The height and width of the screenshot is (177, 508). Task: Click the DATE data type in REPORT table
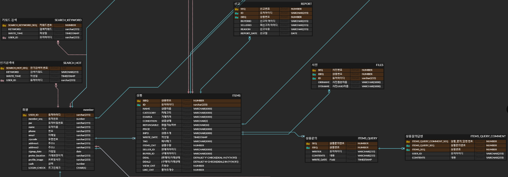(294, 33)
